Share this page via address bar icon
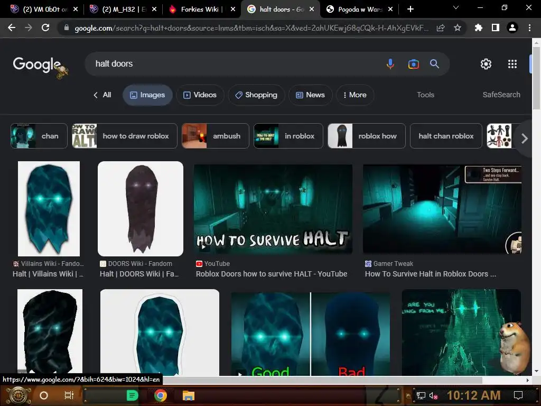 441,28
